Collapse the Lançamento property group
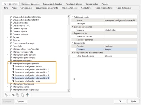Image resolution: width=141 pixels, height=105 pixels. [73, 43]
